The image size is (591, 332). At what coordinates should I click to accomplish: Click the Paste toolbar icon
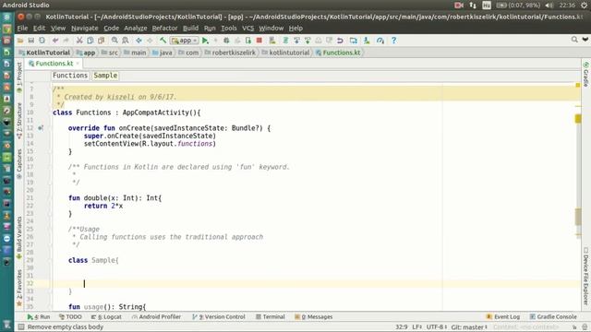(101, 41)
